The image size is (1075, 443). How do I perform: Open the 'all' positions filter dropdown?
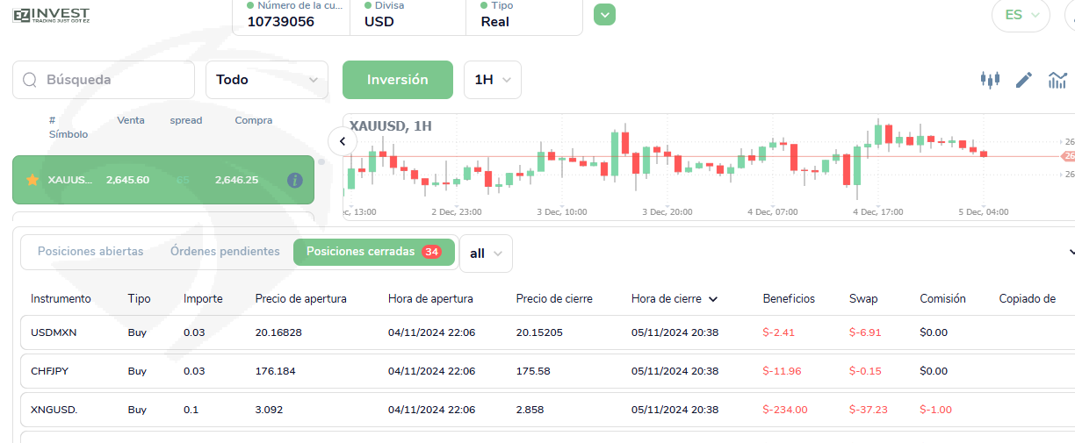coord(486,253)
